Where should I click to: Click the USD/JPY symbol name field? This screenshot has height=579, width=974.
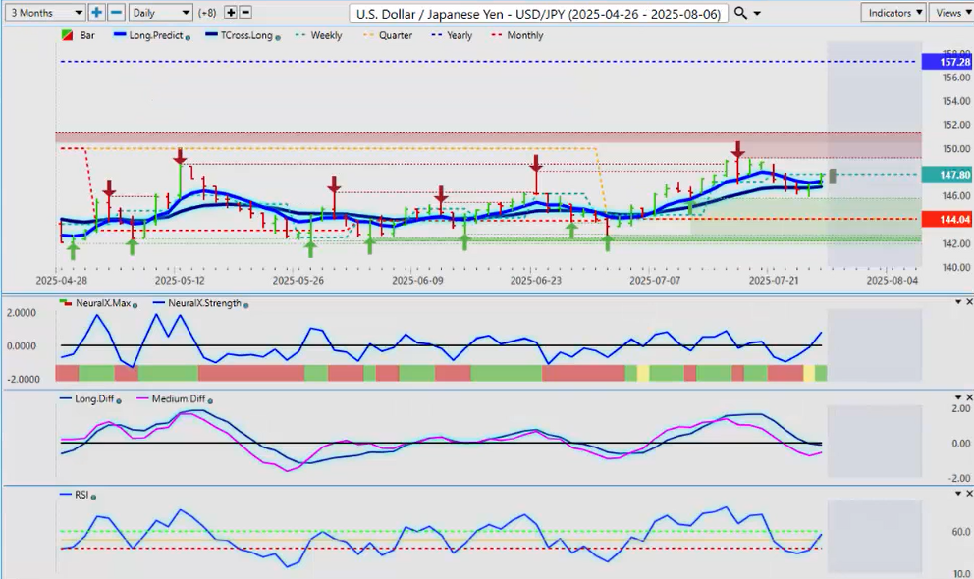[x=539, y=12]
